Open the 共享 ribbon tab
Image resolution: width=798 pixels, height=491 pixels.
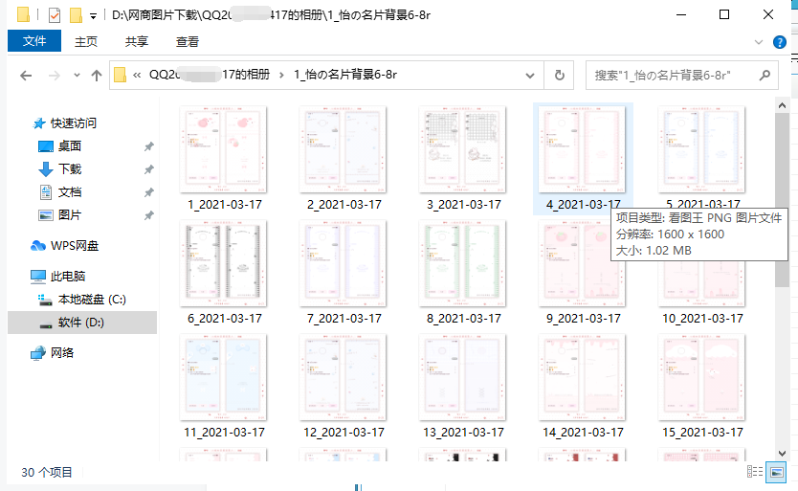(137, 41)
